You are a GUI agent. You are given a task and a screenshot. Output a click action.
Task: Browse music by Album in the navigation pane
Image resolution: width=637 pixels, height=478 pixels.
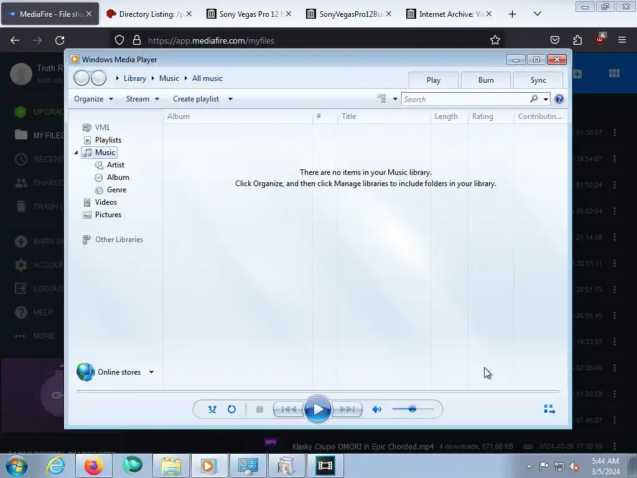coord(118,177)
